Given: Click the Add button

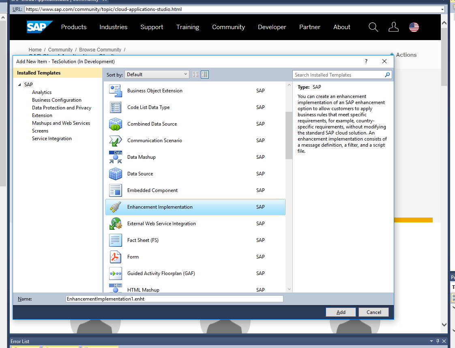Looking at the screenshot, I should (341, 312).
